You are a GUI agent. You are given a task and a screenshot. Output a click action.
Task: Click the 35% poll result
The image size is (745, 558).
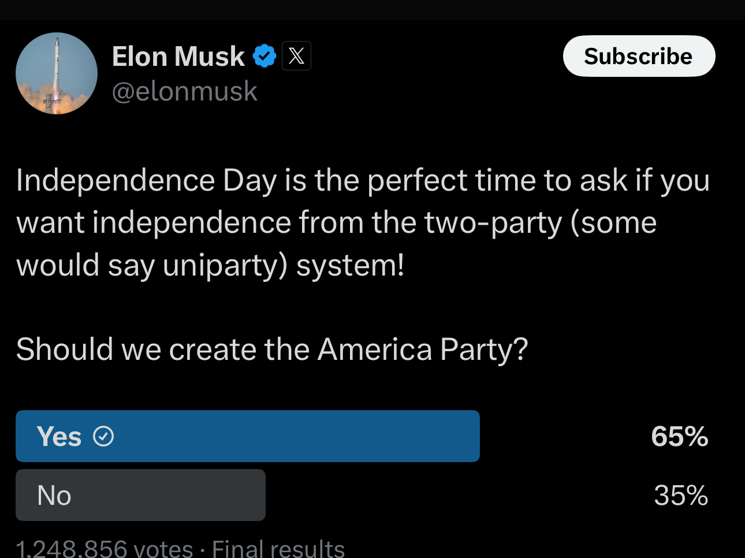(x=681, y=496)
